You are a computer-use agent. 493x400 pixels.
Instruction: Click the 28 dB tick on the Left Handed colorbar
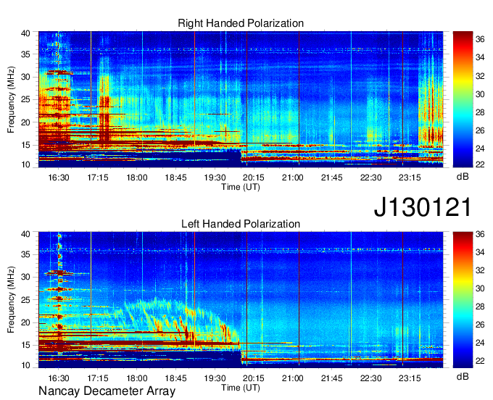pyautogui.click(x=480, y=307)
